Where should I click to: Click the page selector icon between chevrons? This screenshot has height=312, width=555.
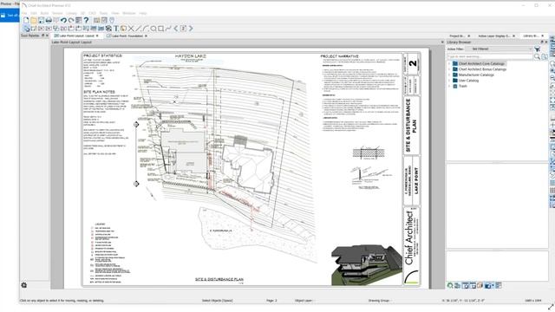[183, 29]
